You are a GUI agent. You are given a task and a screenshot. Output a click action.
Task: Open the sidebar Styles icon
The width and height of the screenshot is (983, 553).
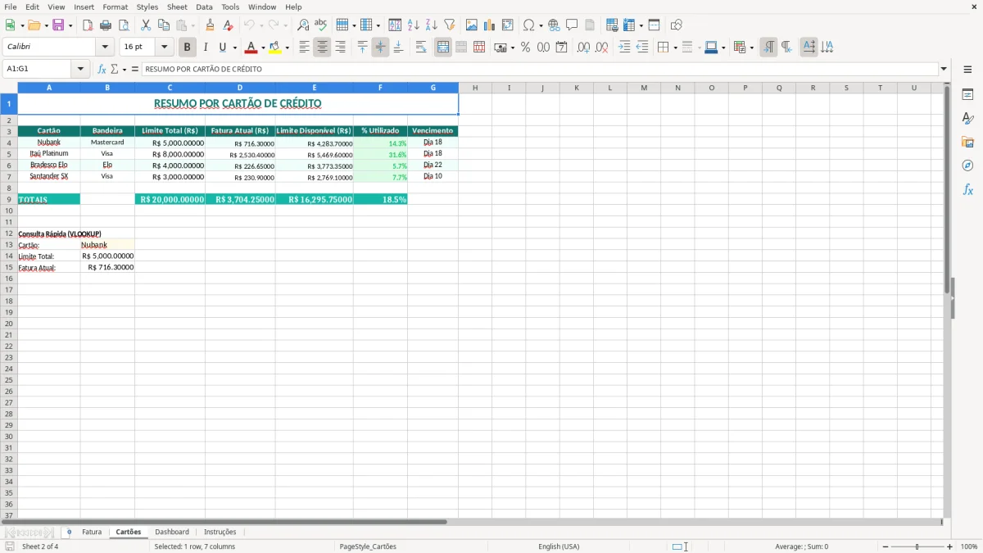click(967, 119)
